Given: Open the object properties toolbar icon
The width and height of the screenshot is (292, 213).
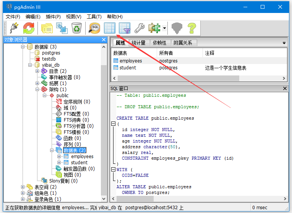Looking at the screenshot, I should pyautogui.click(x=47, y=28).
